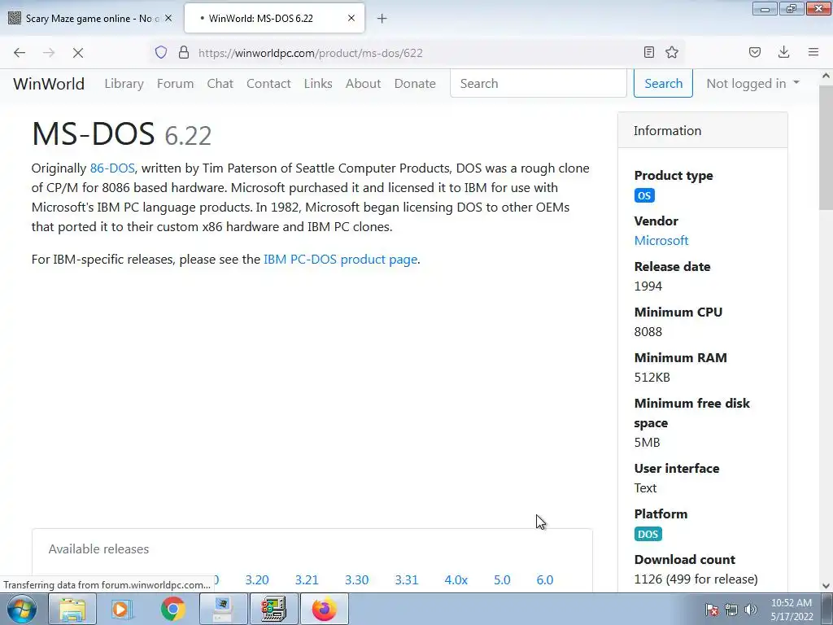Click the network tray icon
This screenshot has width=833, height=625.
pyautogui.click(x=731, y=610)
